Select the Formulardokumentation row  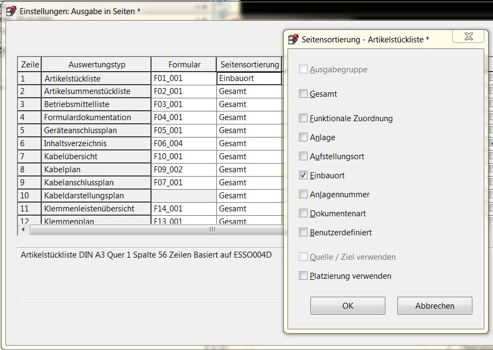click(96, 117)
